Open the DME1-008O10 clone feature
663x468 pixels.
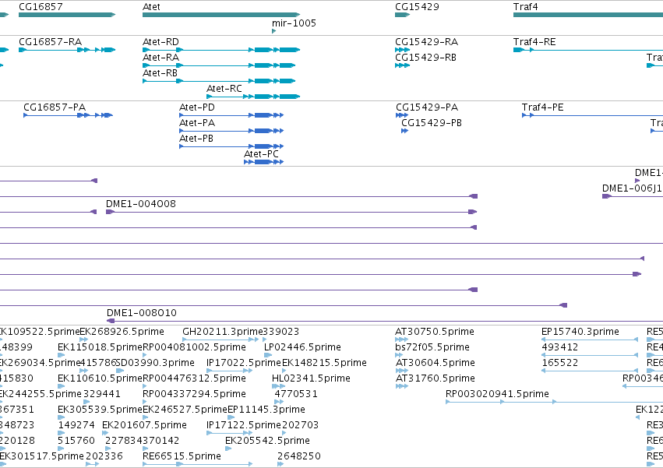pos(384,321)
